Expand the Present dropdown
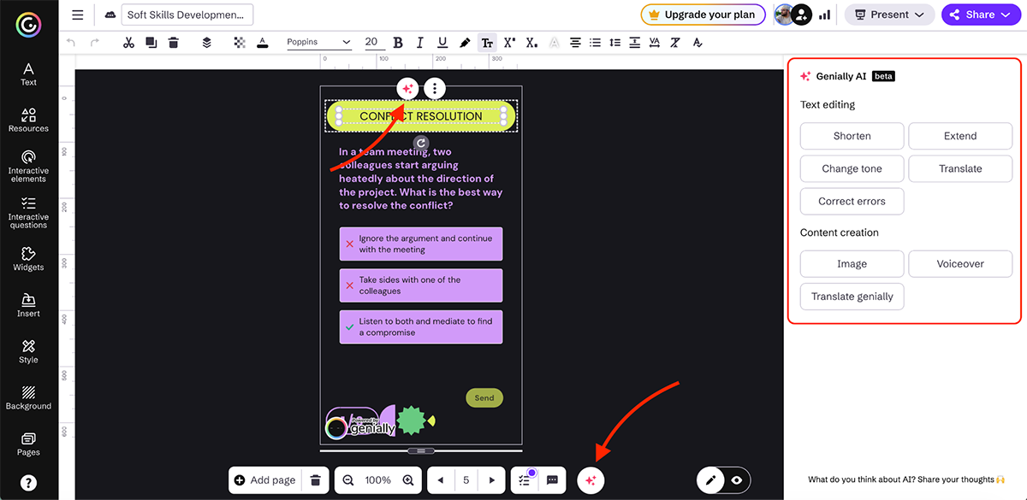The height and width of the screenshot is (500, 1027). pyautogui.click(x=889, y=15)
